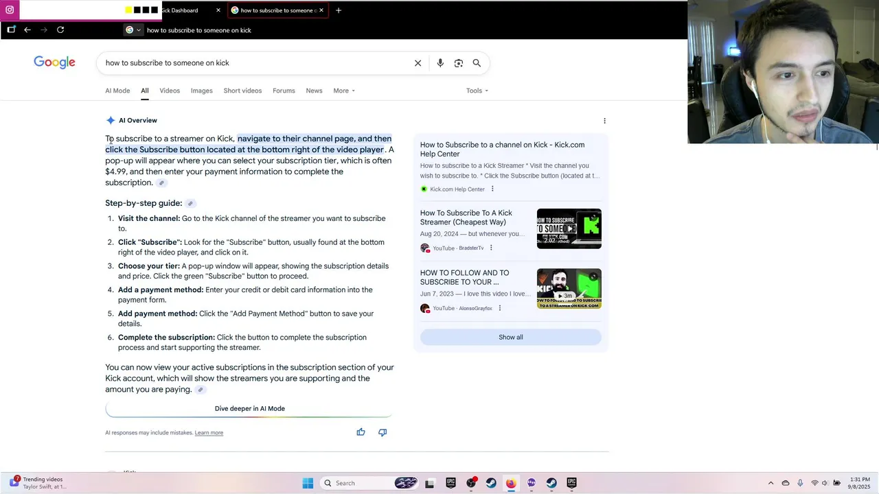This screenshot has width=879, height=494.
Task: Open the News results tab
Action: tap(314, 91)
